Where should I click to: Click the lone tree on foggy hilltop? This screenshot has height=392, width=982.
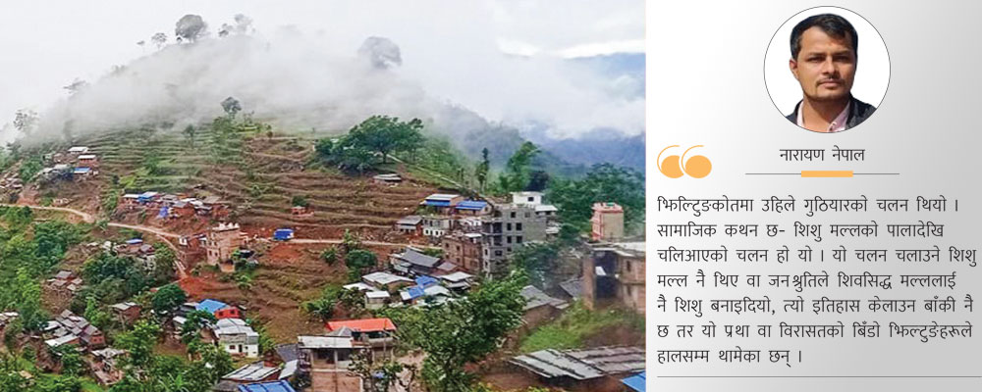point(191,28)
